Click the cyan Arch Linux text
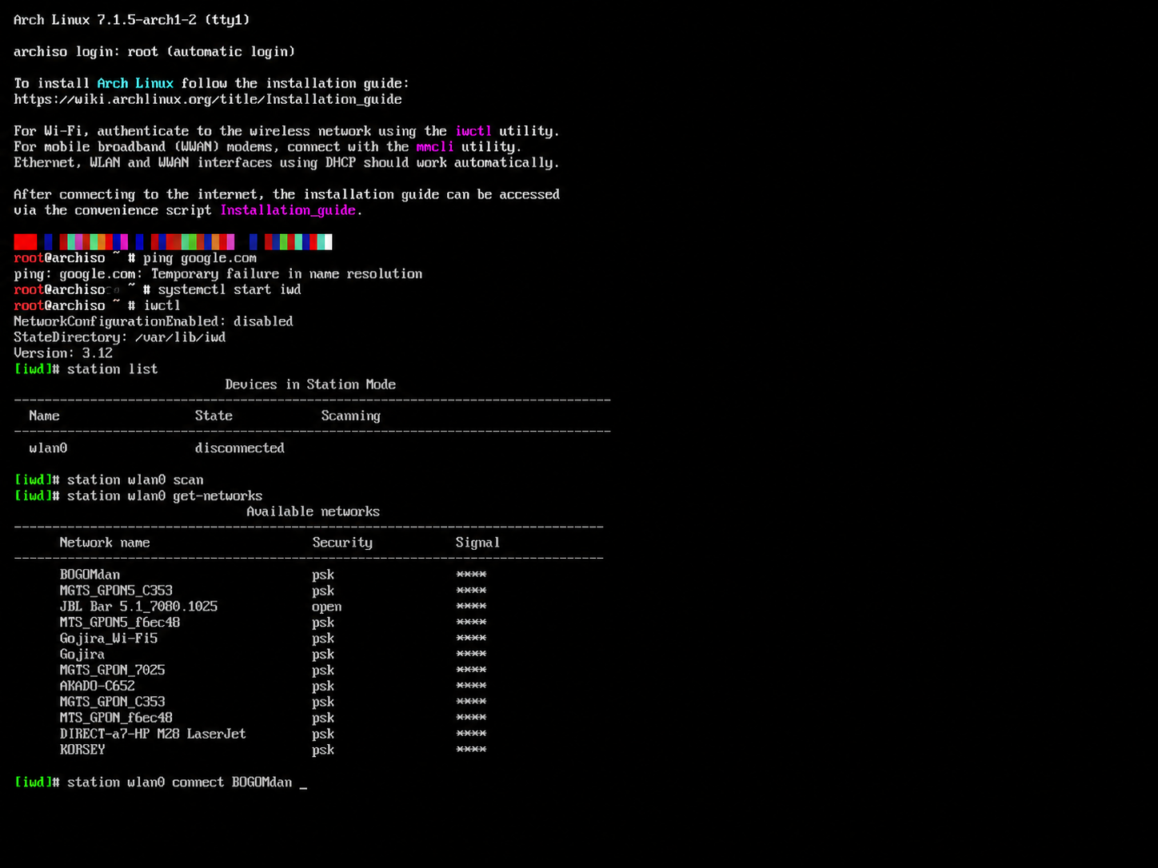The height and width of the screenshot is (868, 1158). click(x=135, y=83)
